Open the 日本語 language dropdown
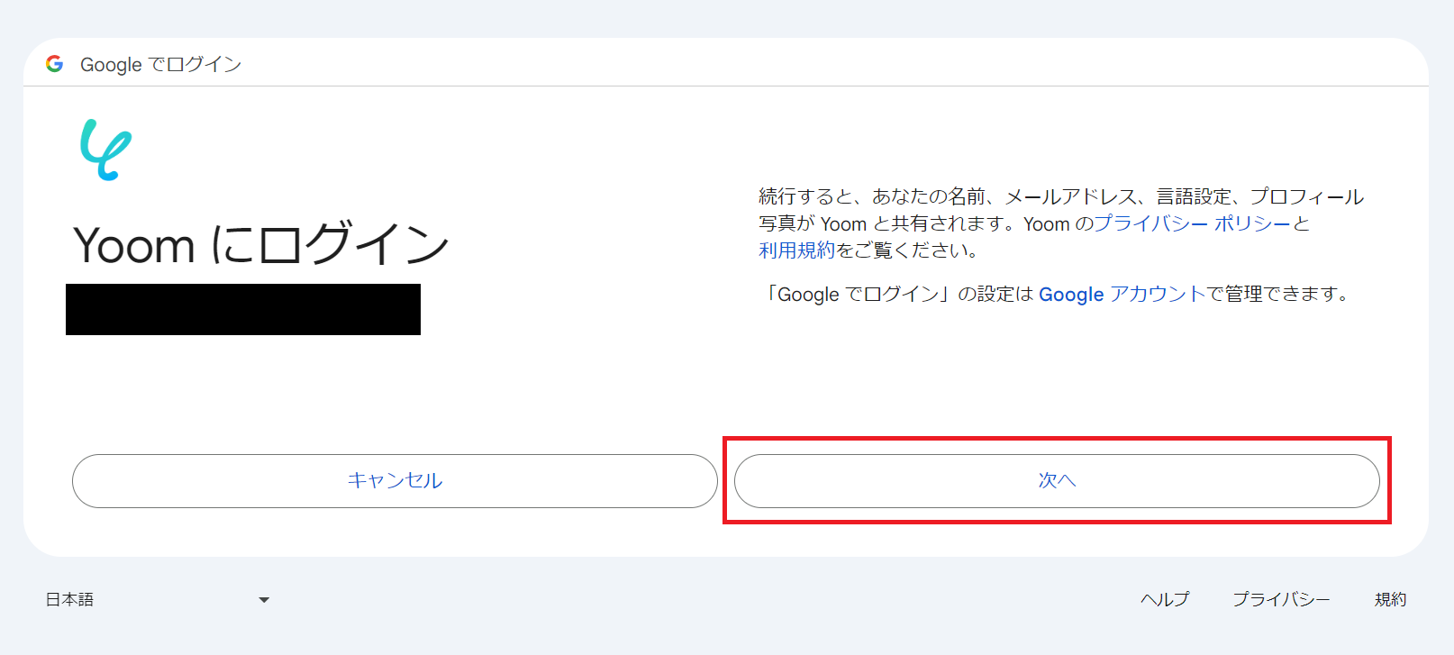This screenshot has height=655, width=1454. coord(158,599)
